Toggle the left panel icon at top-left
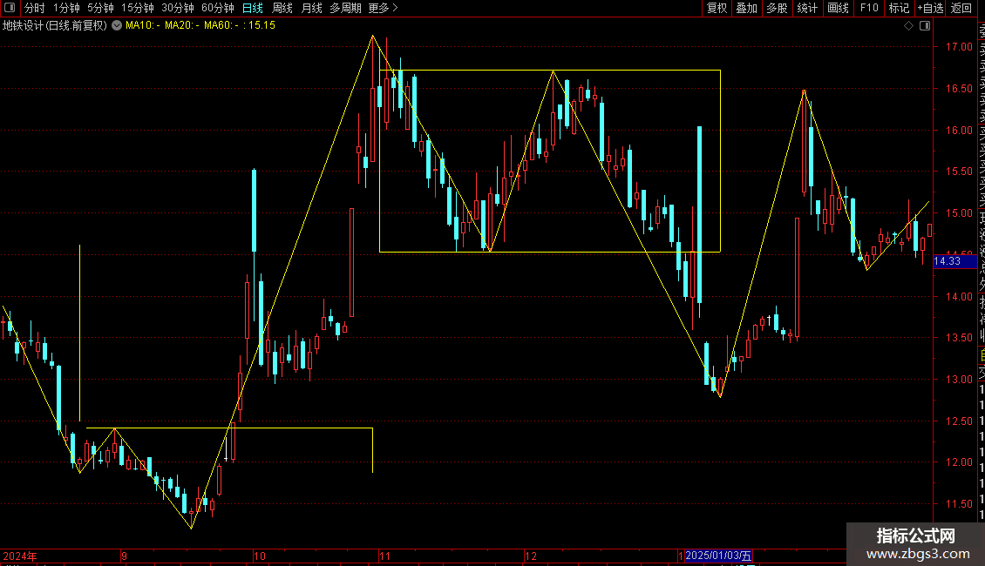Viewport: 985px width, 566px height. tap(10, 8)
